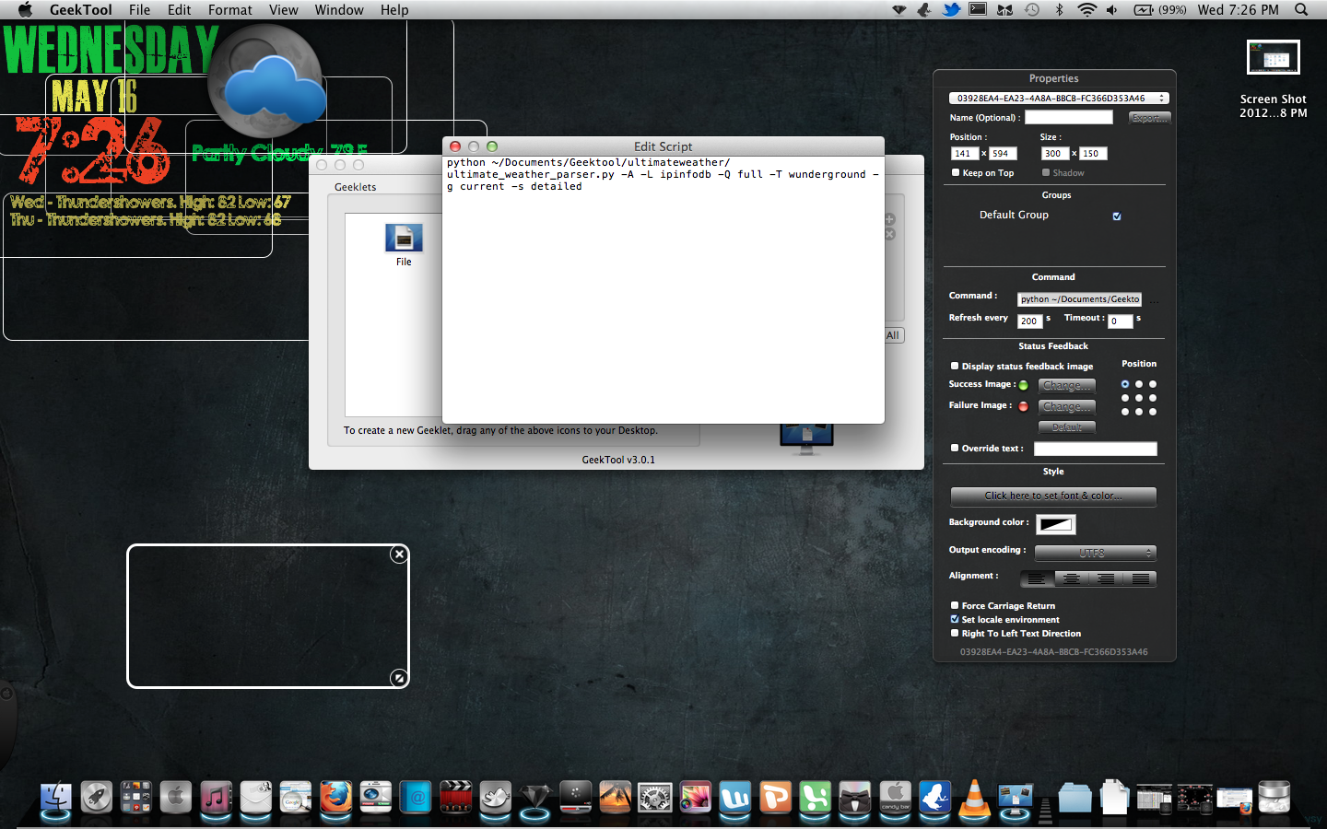Click the All button in GeekTool window
This screenshot has height=829, width=1327.
(x=893, y=335)
